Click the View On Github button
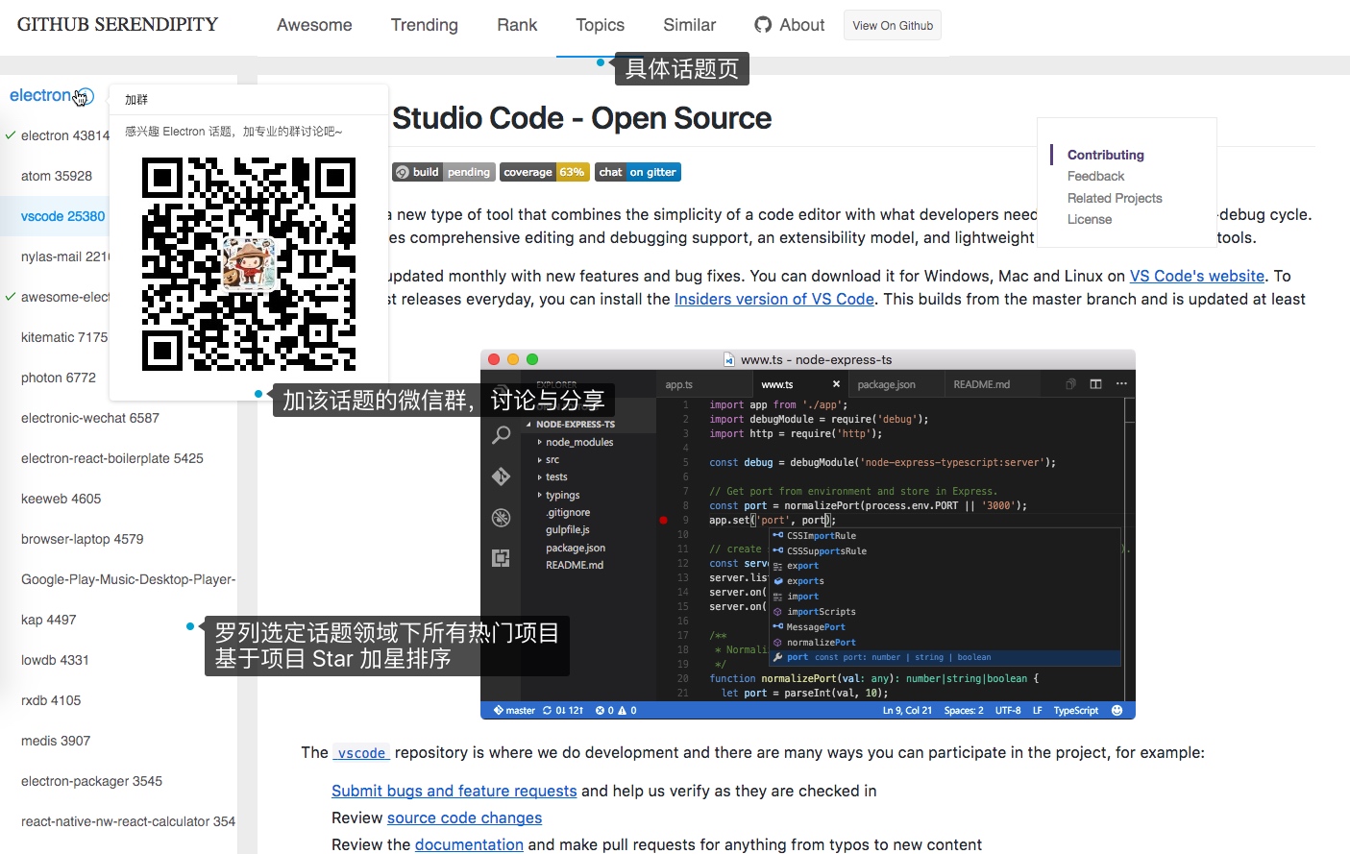Viewport: 1350px width, 854px height. click(893, 26)
